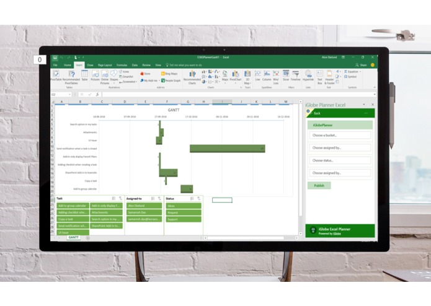The height and width of the screenshot is (306, 431).
Task: Open the iGlobe Planner pane options arrow
Action: tap(364, 105)
